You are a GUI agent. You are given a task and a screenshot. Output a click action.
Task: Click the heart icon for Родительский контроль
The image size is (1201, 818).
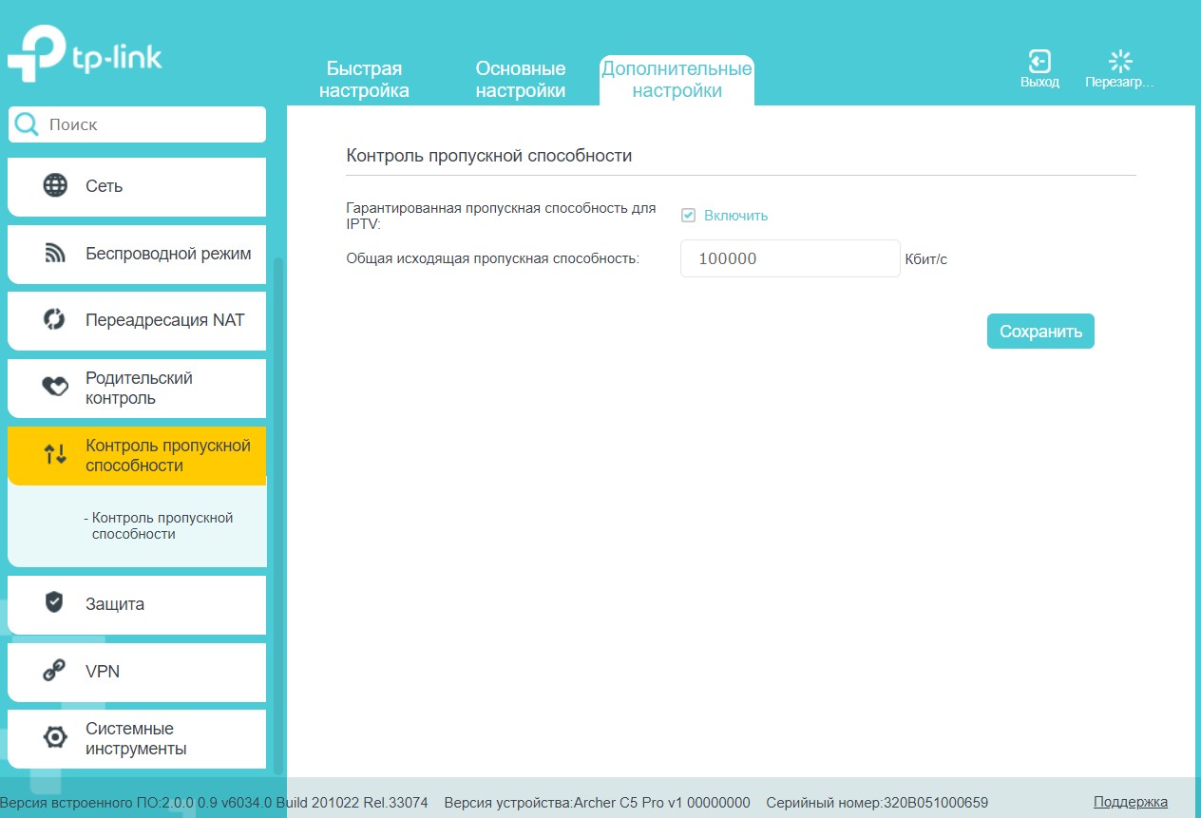click(55, 388)
